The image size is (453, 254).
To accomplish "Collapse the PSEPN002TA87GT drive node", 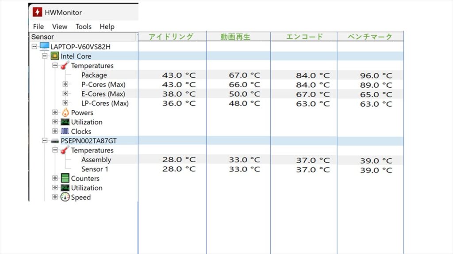I will coord(45,141).
